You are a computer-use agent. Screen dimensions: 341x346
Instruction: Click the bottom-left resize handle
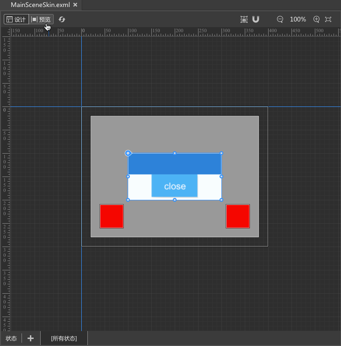pyautogui.click(x=128, y=200)
